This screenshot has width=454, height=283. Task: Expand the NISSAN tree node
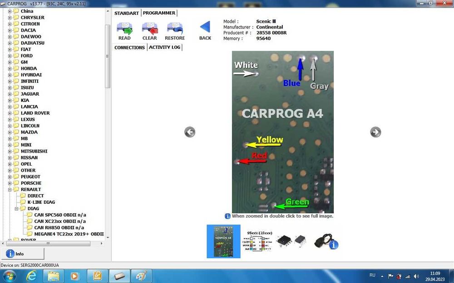click(x=10, y=158)
